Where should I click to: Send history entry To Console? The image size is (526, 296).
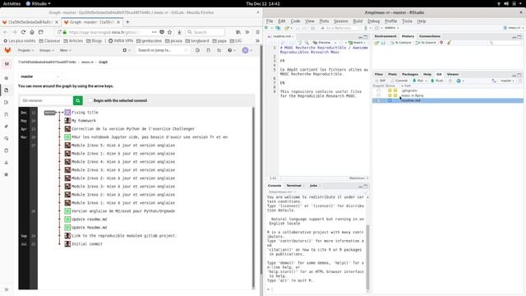click(x=402, y=43)
